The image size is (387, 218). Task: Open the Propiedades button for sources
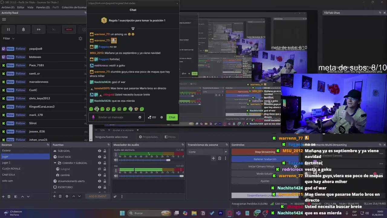[x=148, y=137]
